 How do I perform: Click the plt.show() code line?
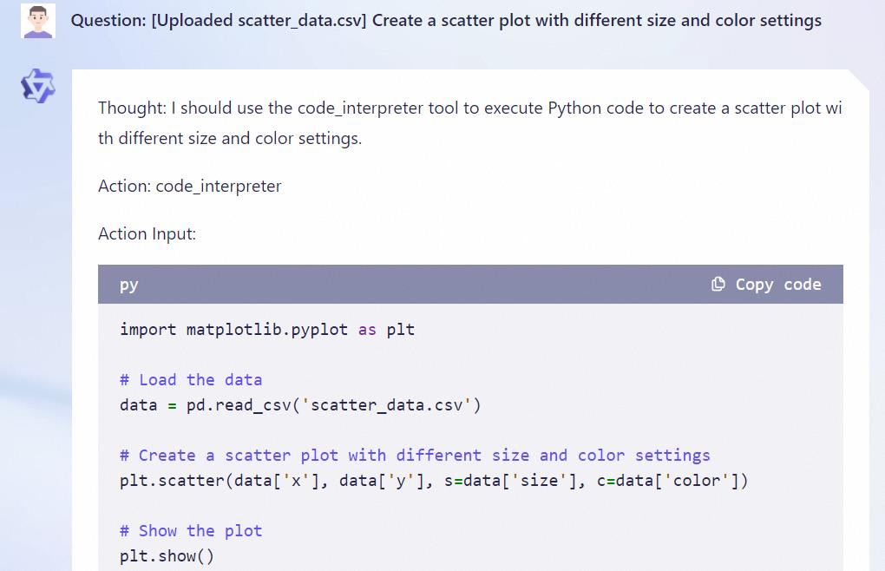(x=167, y=556)
